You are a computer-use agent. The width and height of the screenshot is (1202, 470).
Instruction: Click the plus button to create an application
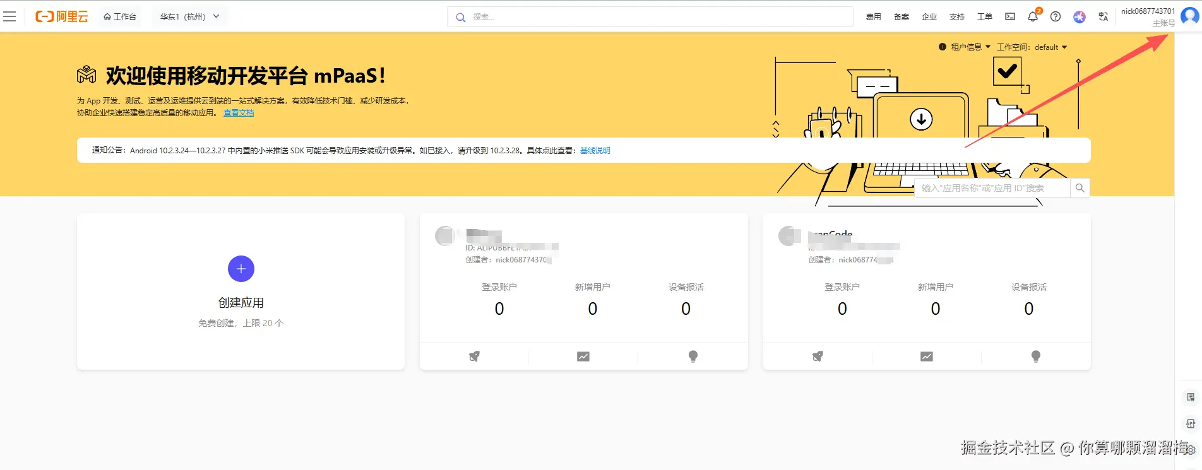[241, 269]
